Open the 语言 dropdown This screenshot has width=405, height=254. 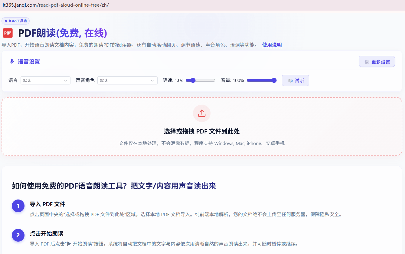click(45, 80)
